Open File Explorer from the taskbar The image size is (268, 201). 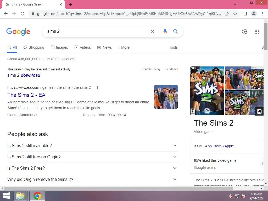tap(20, 196)
